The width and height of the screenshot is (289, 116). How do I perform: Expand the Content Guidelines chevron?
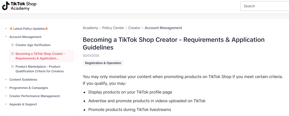6,80
